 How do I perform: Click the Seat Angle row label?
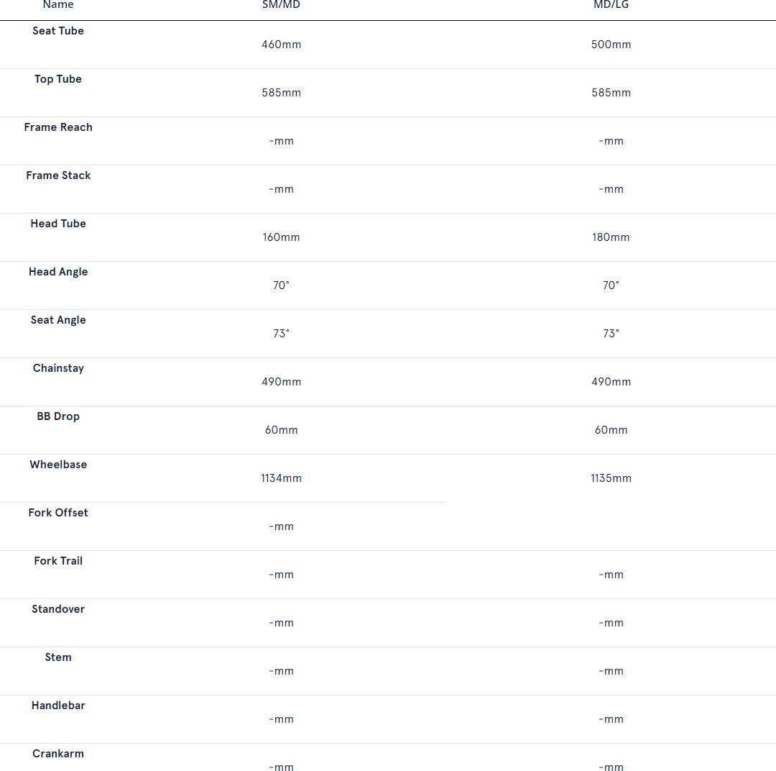(58, 320)
